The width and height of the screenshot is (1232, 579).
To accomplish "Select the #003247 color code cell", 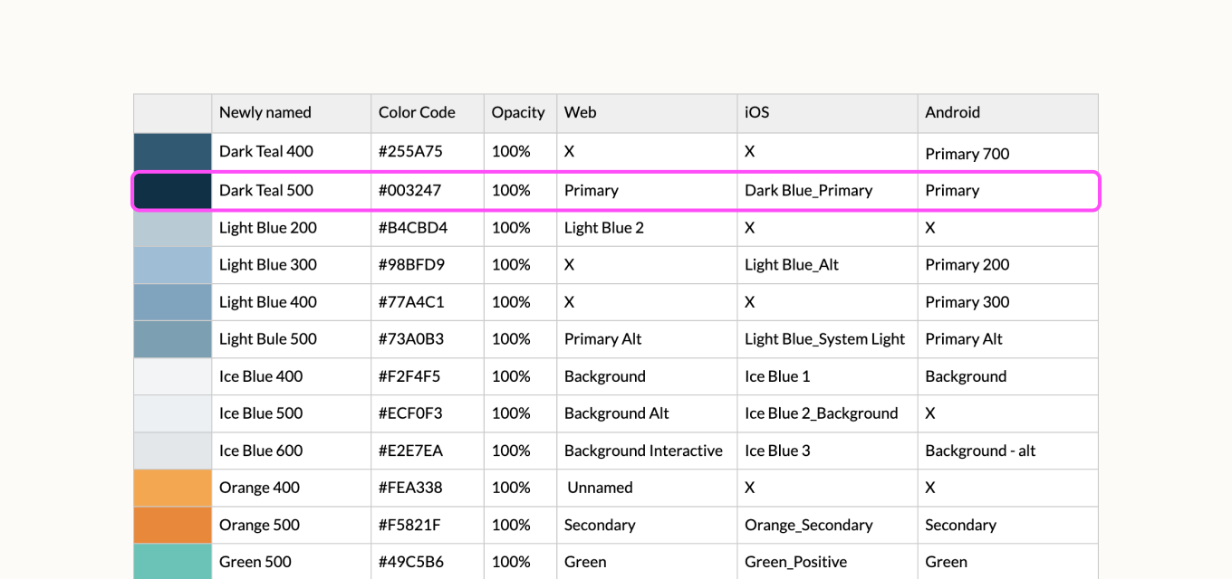I will [x=410, y=191].
